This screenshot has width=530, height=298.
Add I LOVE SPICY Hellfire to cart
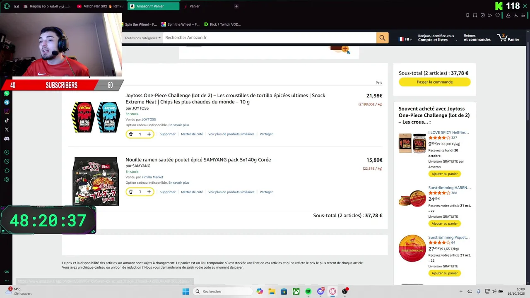pos(445,174)
